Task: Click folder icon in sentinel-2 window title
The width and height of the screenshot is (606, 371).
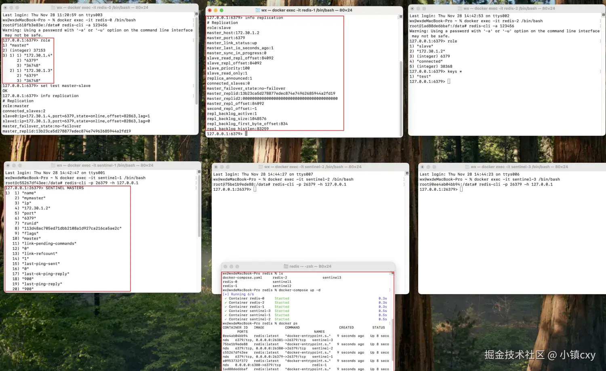Action: [261, 167]
